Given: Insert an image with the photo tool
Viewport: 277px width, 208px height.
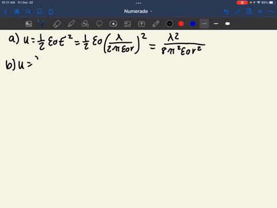Looking at the screenshot, I should [x=128, y=24].
